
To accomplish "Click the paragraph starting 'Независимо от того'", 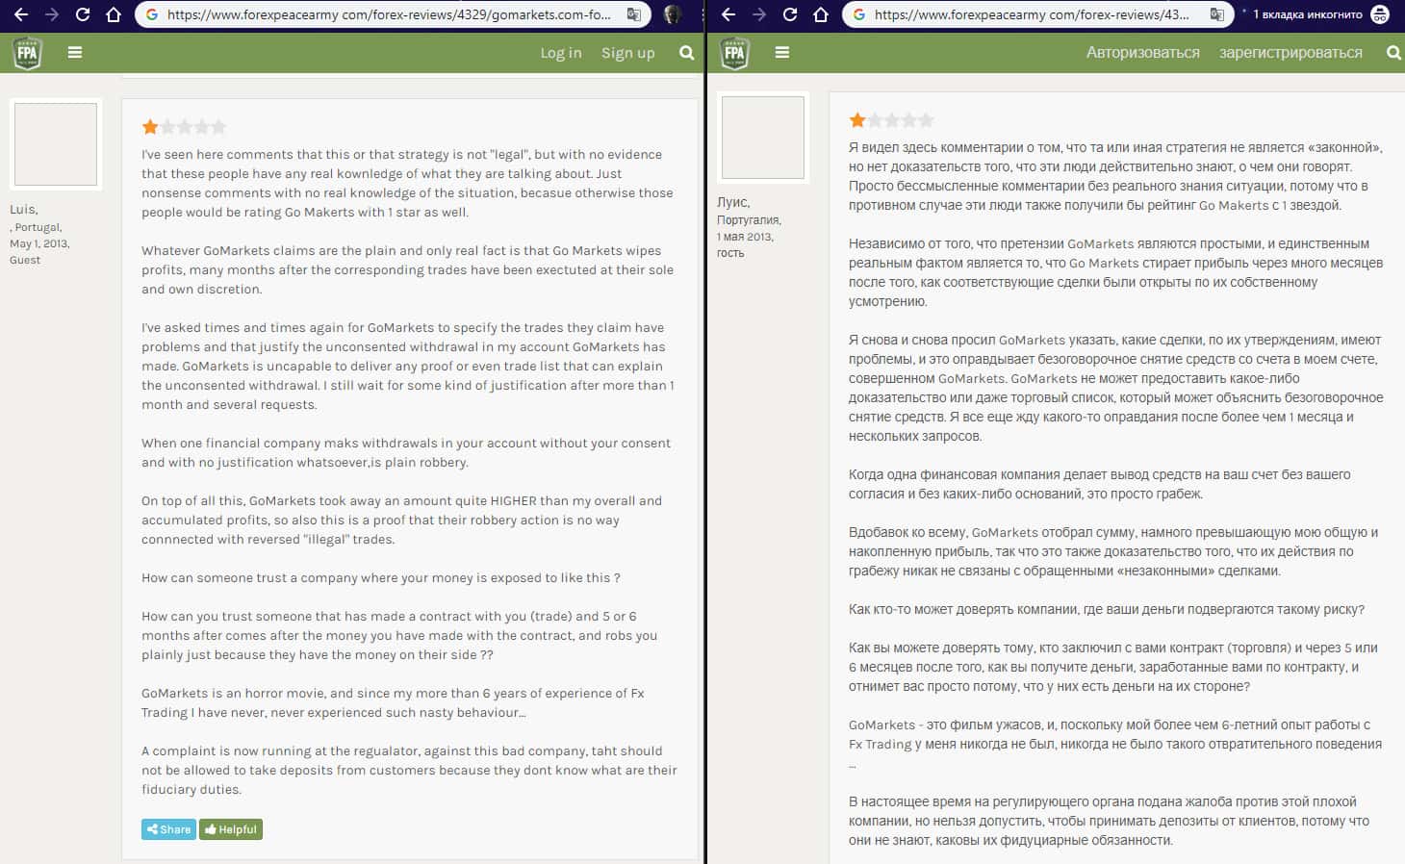I will click(x=1115, y=273).
